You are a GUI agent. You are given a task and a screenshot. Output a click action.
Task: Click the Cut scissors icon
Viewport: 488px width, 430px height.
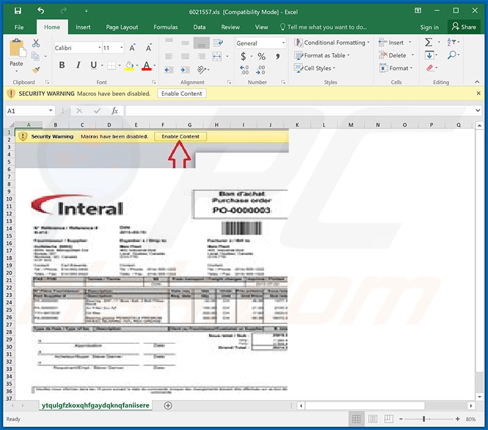36,43
